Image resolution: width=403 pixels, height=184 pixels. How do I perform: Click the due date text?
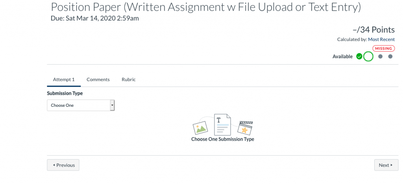point(94,18)
